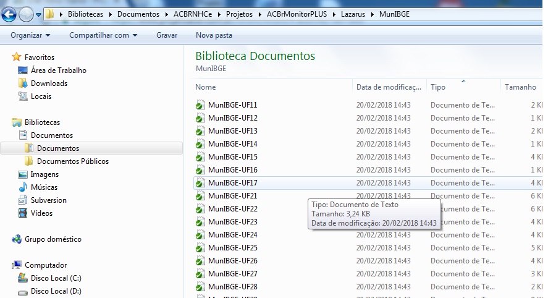Expand arrow after Bibliotecas in breadcrumb
The width and height of the screenshot is (548, 298).
(110, 14)
